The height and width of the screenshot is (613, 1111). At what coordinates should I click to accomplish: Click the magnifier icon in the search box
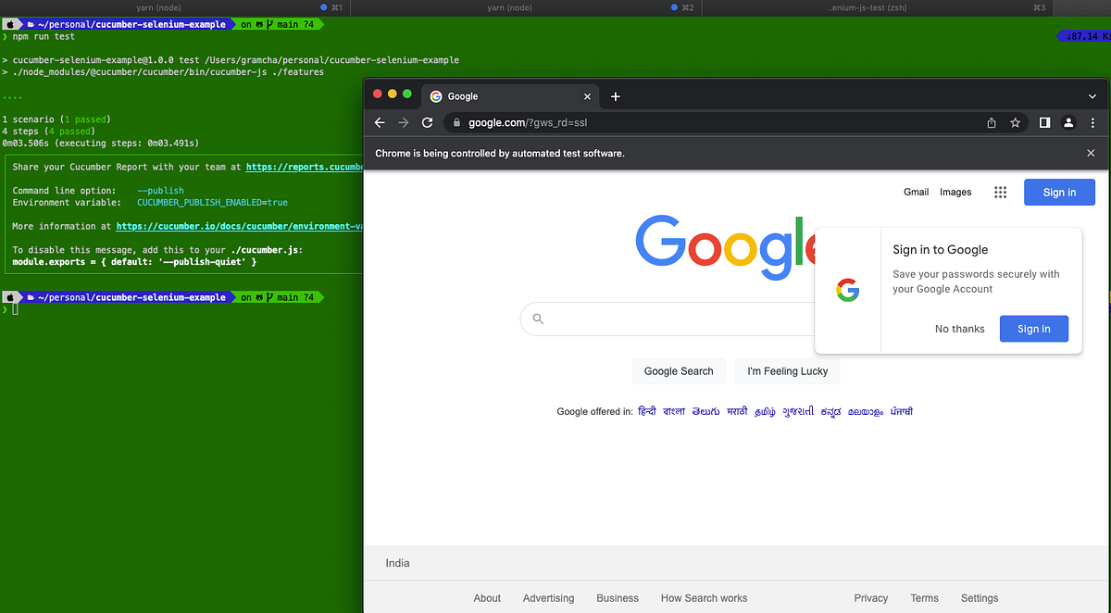pyautogui.click(x=538, y=319)
